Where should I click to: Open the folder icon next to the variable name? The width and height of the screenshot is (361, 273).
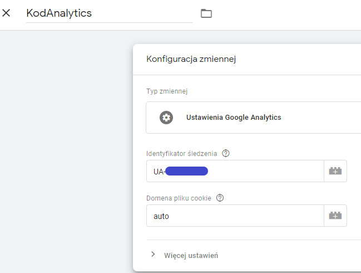click(x=206, y=13)
